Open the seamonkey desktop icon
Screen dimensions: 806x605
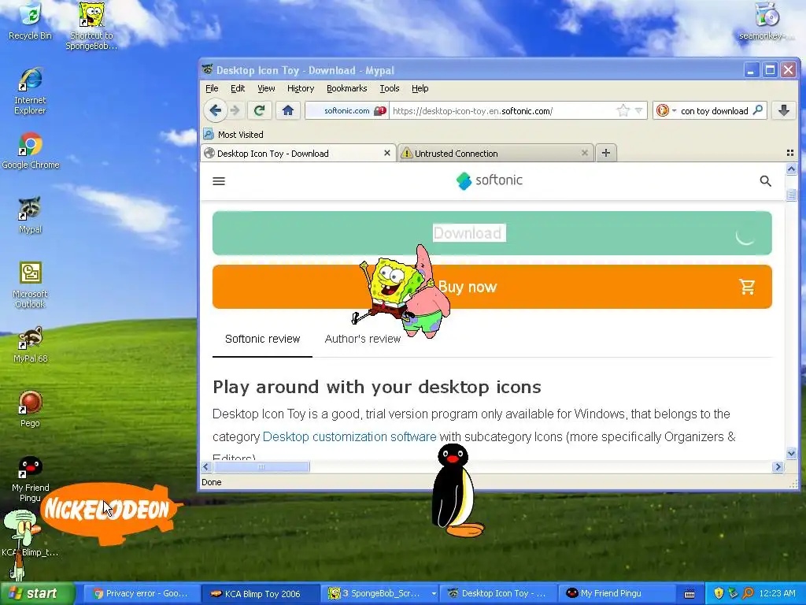767,20
